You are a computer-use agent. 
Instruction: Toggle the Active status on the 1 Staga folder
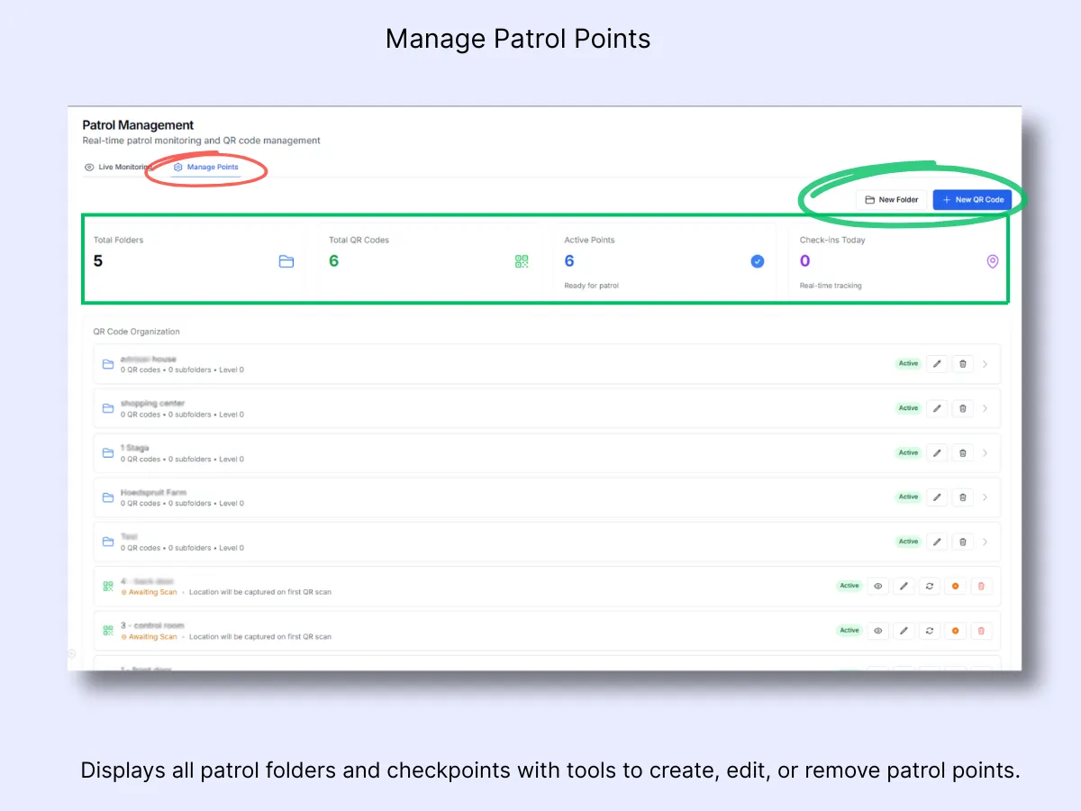tap(908, 452)
